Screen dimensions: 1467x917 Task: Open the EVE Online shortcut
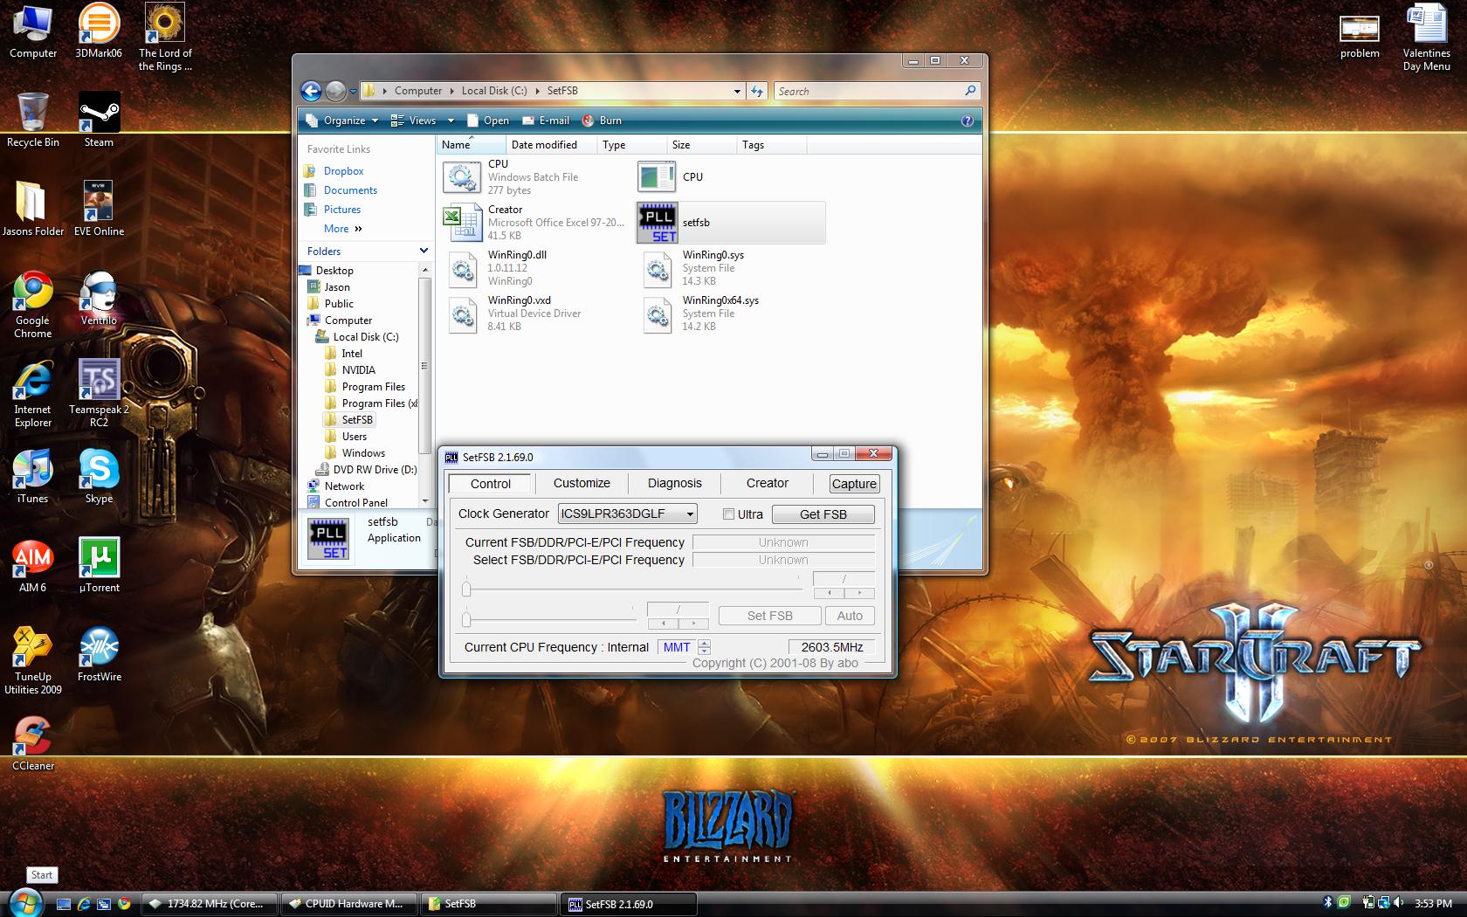click(x=99, y=209)
